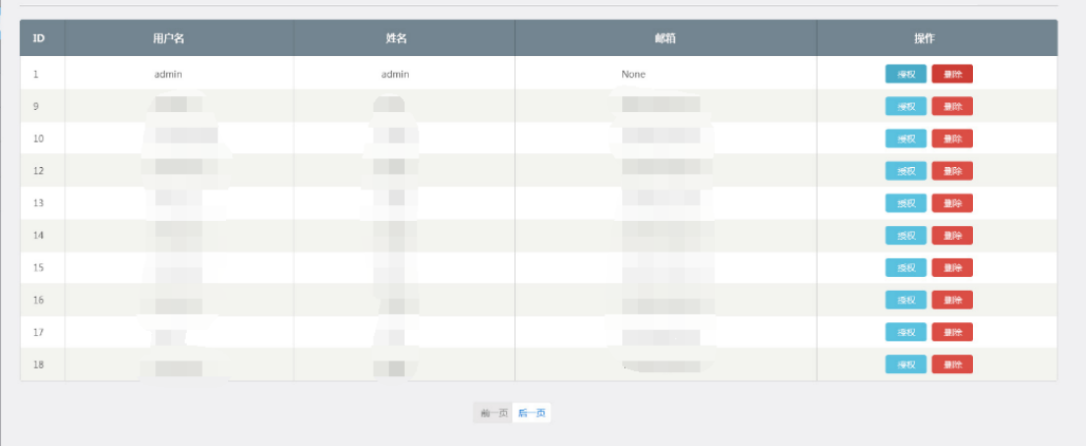Click the 用户名 column header
This screenshot has width=1087, height=446.
click(x=169, y=38)
